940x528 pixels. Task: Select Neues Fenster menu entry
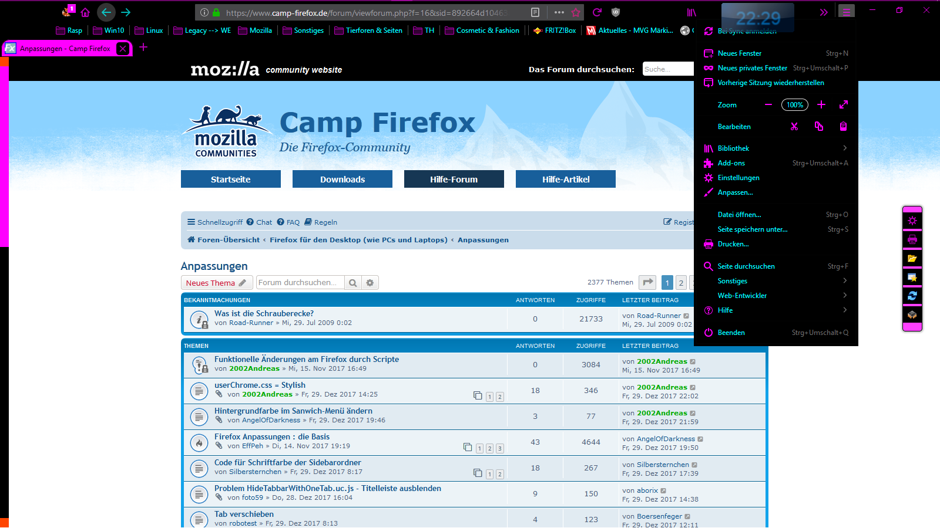pyautogui.click(x=776, y=53)
